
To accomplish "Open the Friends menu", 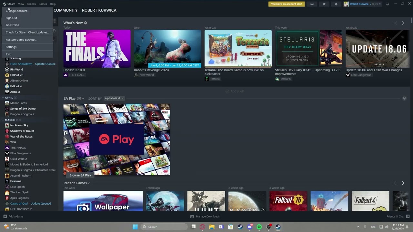I will [31, 4].
